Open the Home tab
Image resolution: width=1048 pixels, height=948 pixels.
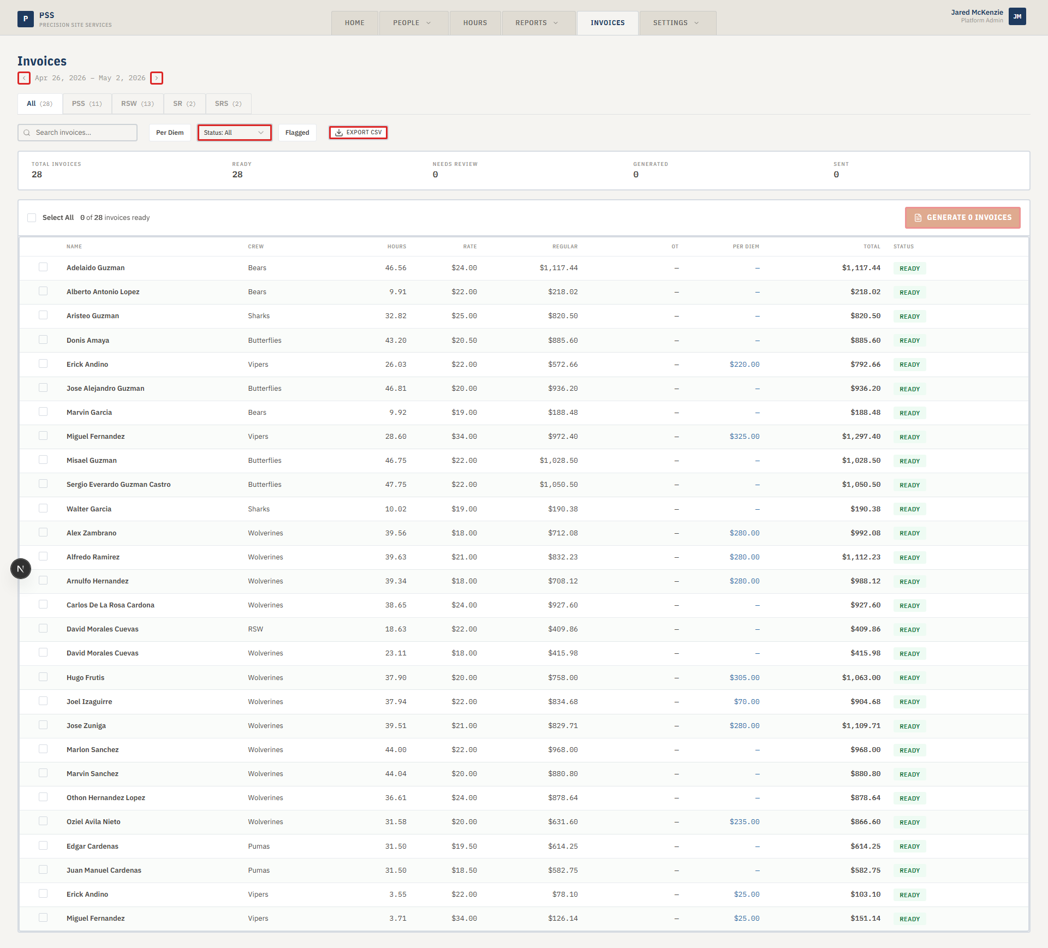pos(355,23)
